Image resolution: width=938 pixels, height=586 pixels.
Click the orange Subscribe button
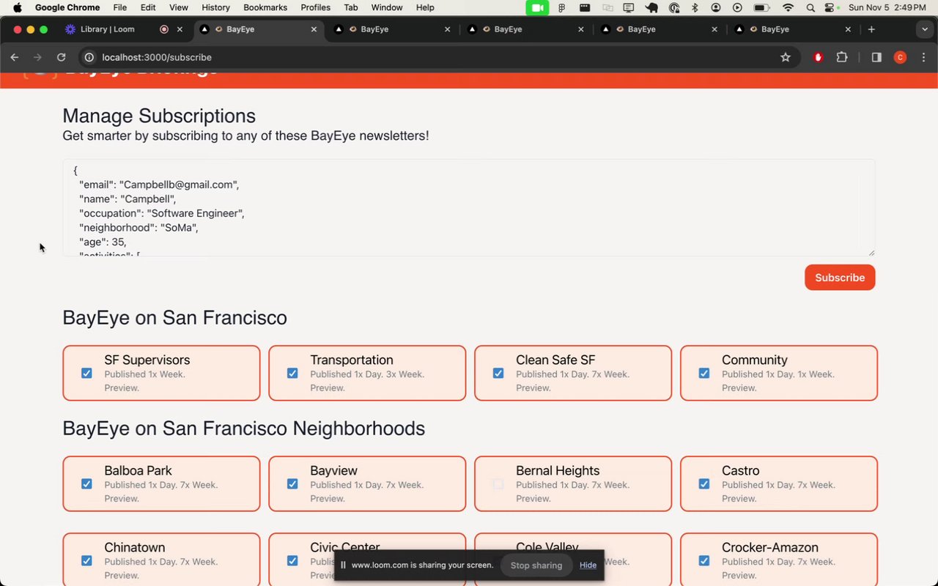pos(840,278)
